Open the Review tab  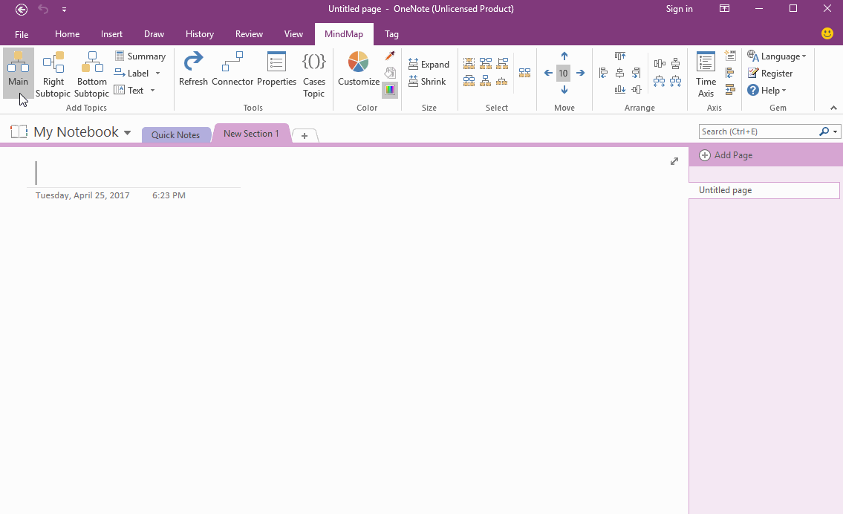tap(249, 34)
